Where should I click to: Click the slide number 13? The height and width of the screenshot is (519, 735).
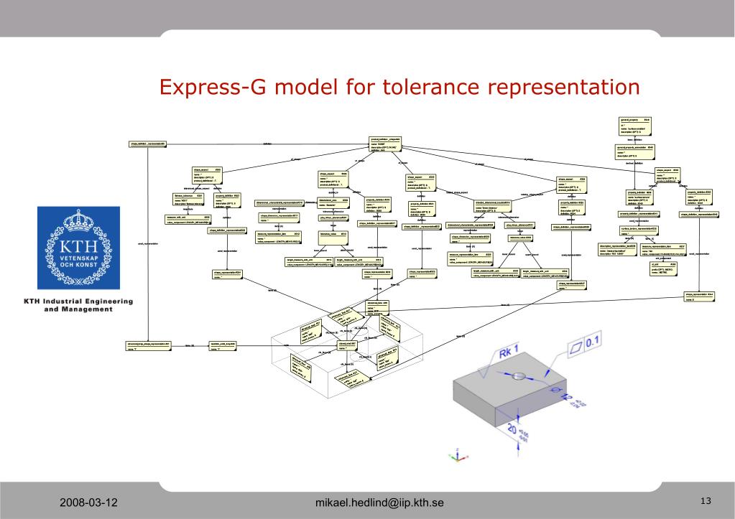706,501
